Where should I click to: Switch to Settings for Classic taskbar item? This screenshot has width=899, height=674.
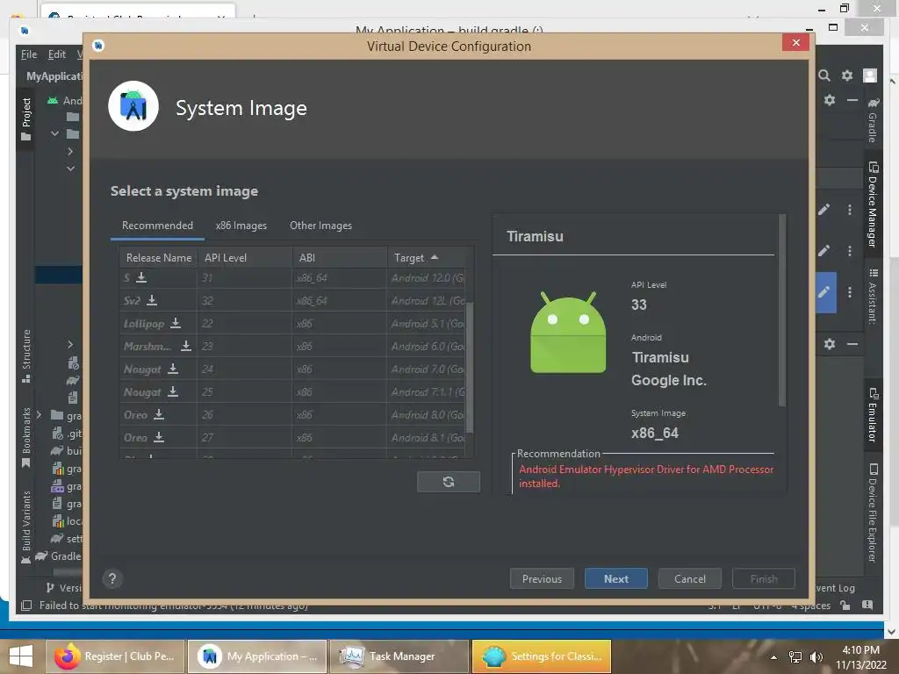pyautogui.click(x=541, y=656)
